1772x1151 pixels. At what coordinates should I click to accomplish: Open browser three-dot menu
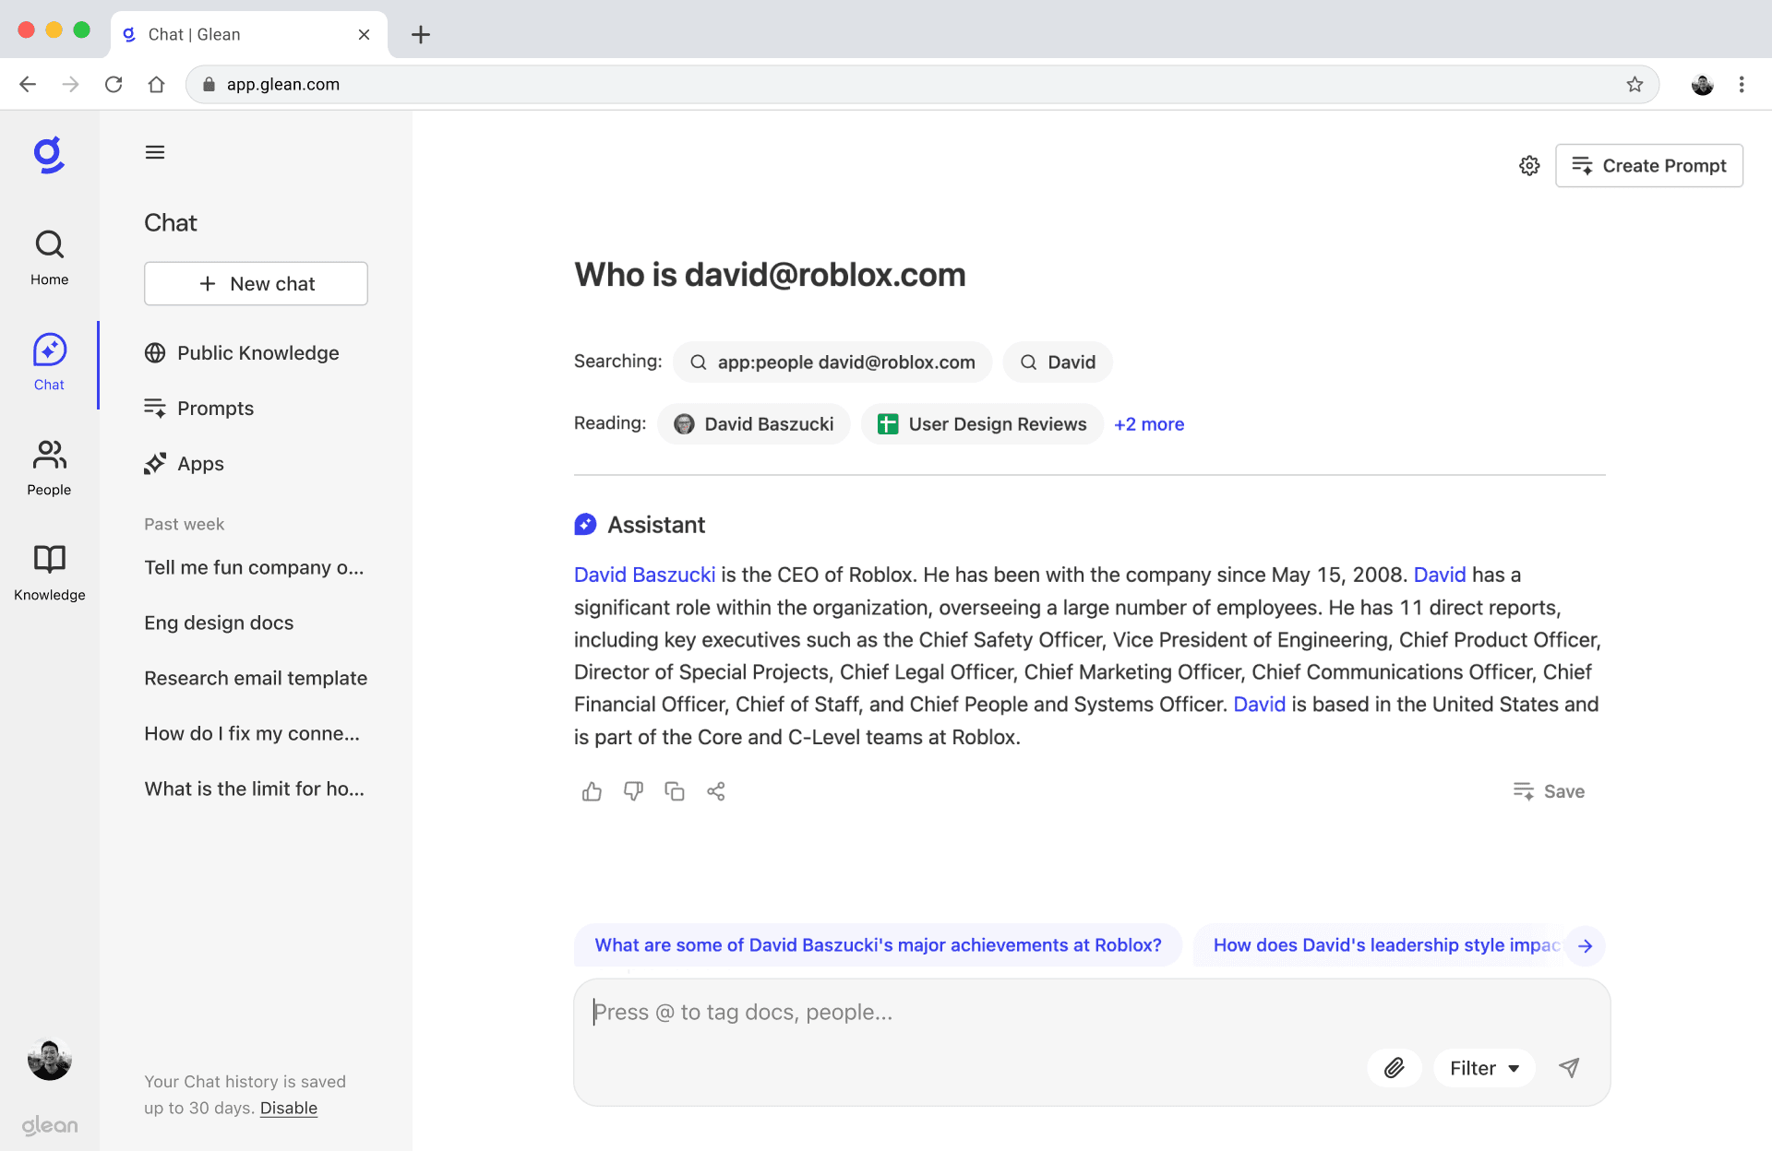(x=1742, y=84)
